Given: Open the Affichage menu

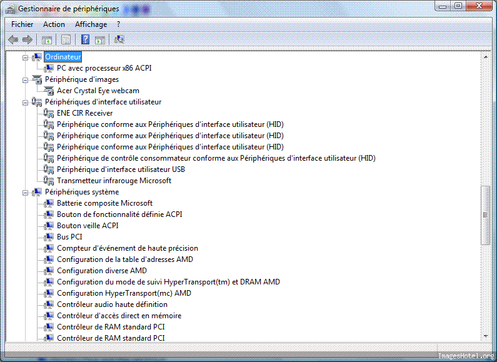Looking at the screenshot, I should pyautogui.click(x=91, y=24).
